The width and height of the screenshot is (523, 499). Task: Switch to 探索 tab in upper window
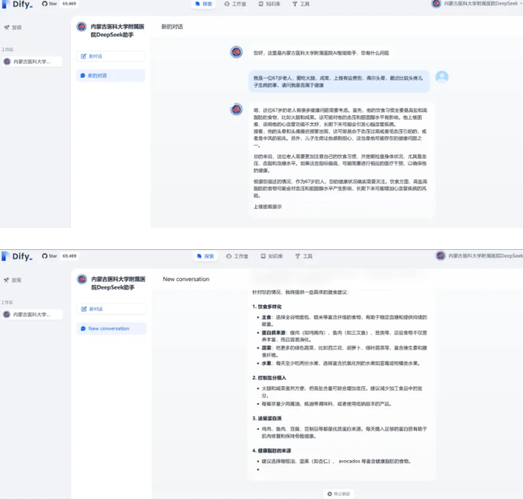click(204, 4)
